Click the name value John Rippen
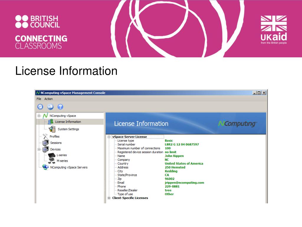The width and height of the screenshot is (302, 227). pyautogui.click(x=174, y=156)
